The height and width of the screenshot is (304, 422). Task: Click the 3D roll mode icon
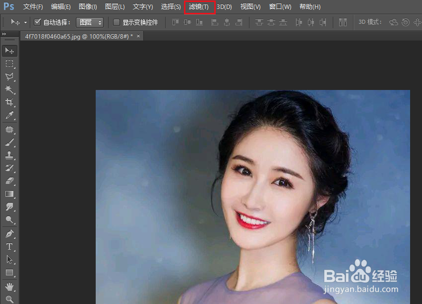click(406, 22)
